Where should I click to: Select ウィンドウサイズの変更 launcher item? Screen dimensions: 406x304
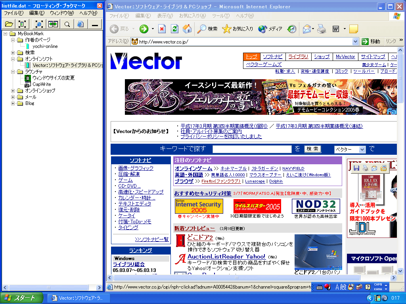[54, 78]
